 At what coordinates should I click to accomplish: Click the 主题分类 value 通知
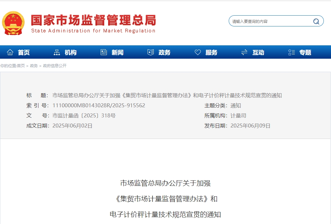[236, 105]
